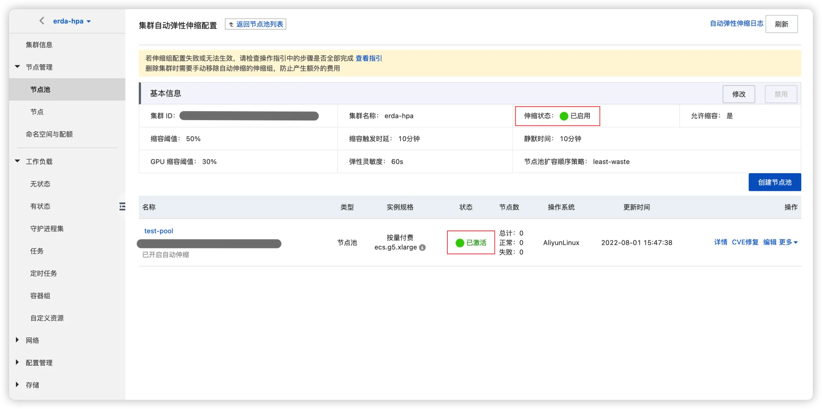Click the sidebar collapse handle icon
This screenshot has width=822, height=409.
pos(122,206)
